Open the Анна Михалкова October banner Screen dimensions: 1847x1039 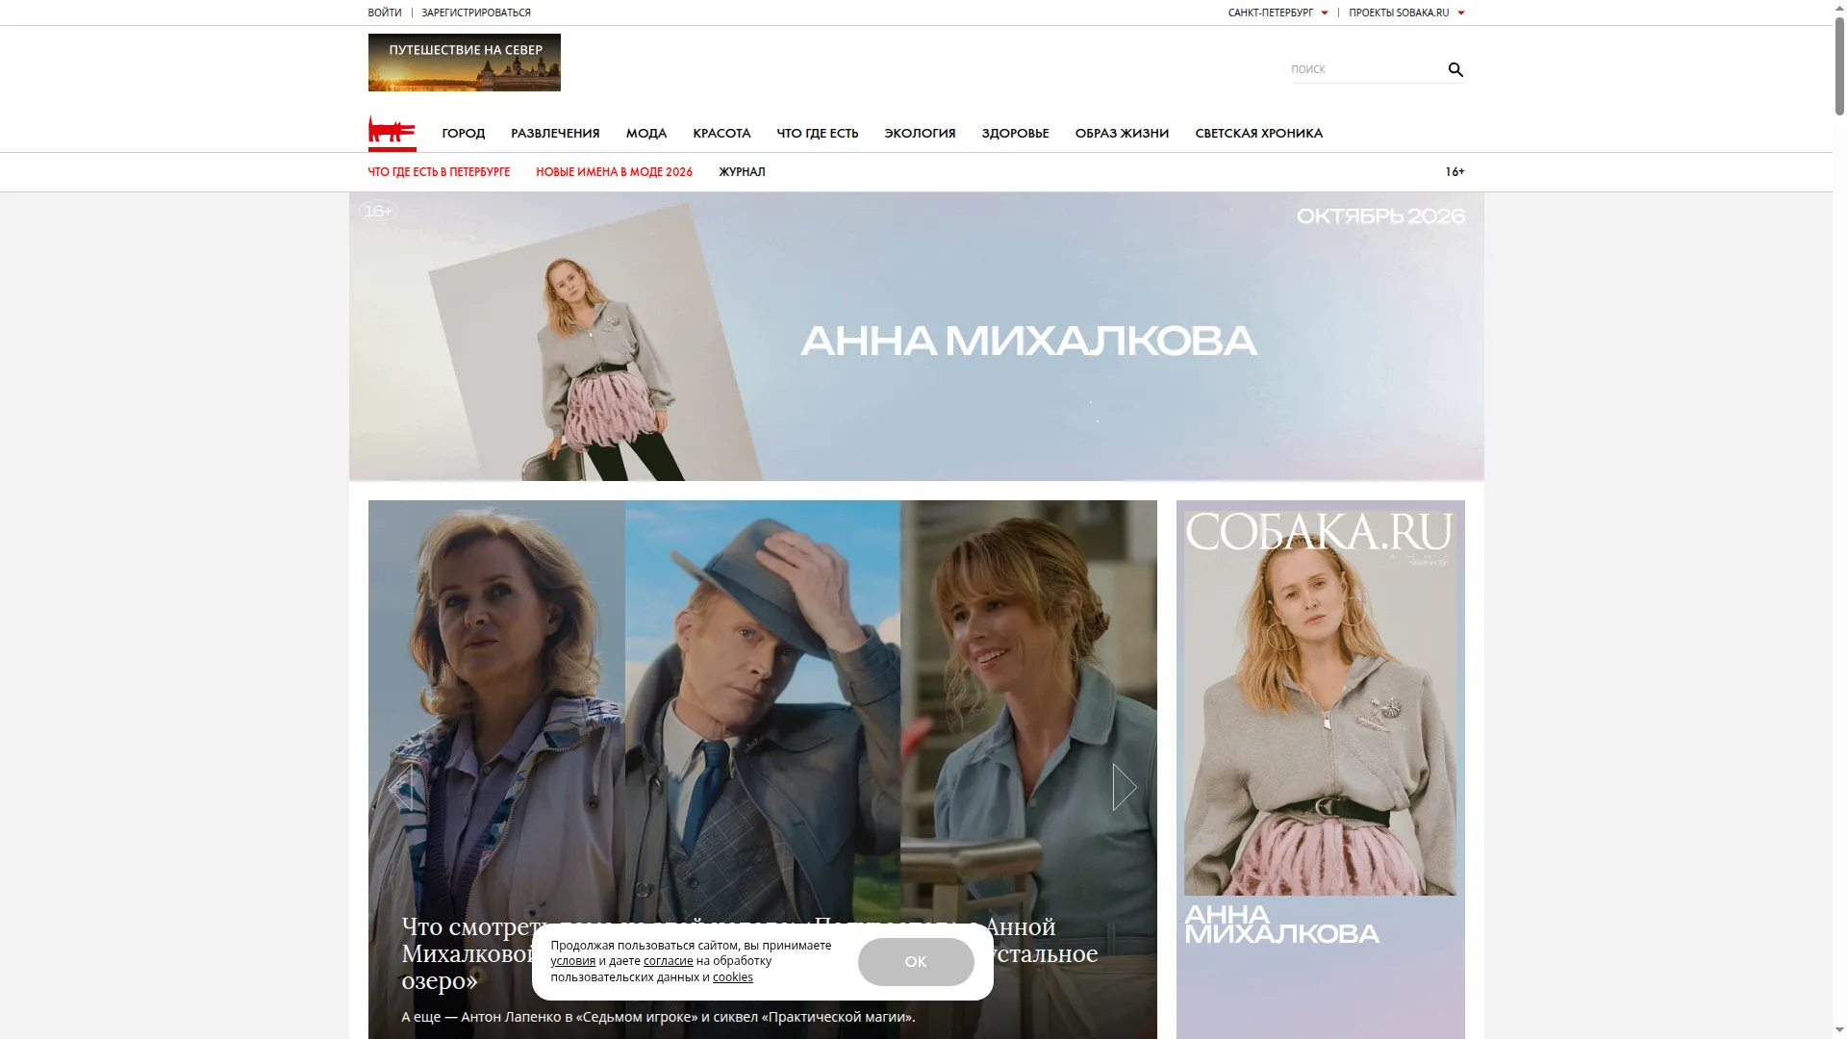(916, 337)
